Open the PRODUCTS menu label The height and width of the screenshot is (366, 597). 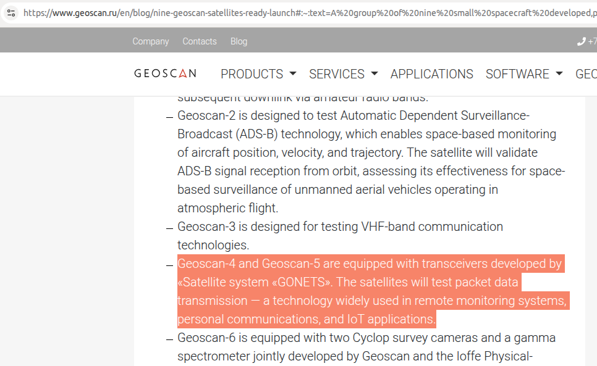252,73
